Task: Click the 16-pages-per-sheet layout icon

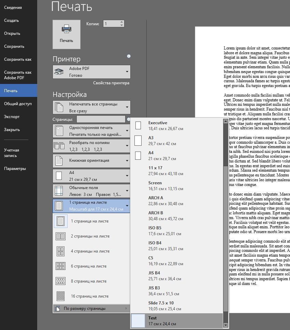Action: (61, 296)
